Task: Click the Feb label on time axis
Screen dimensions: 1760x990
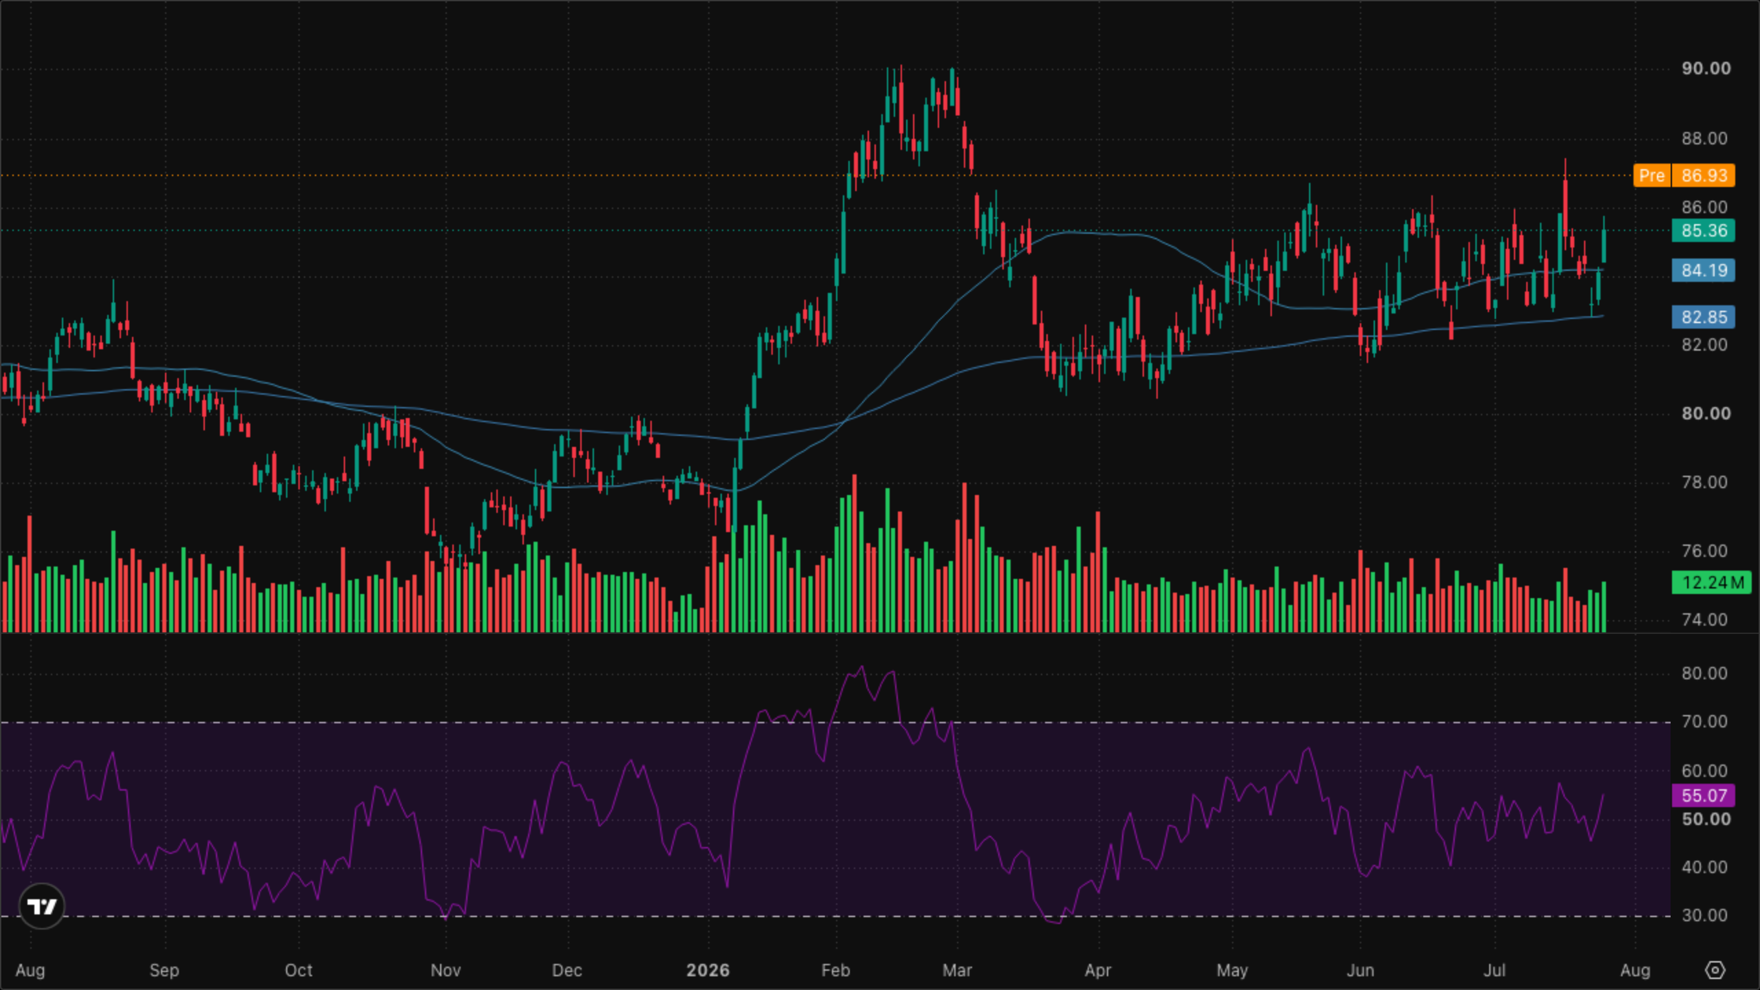Action: 835,970
